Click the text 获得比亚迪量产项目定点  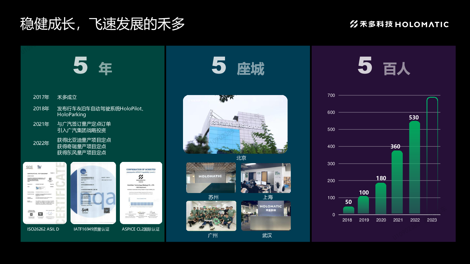point(84,140)
